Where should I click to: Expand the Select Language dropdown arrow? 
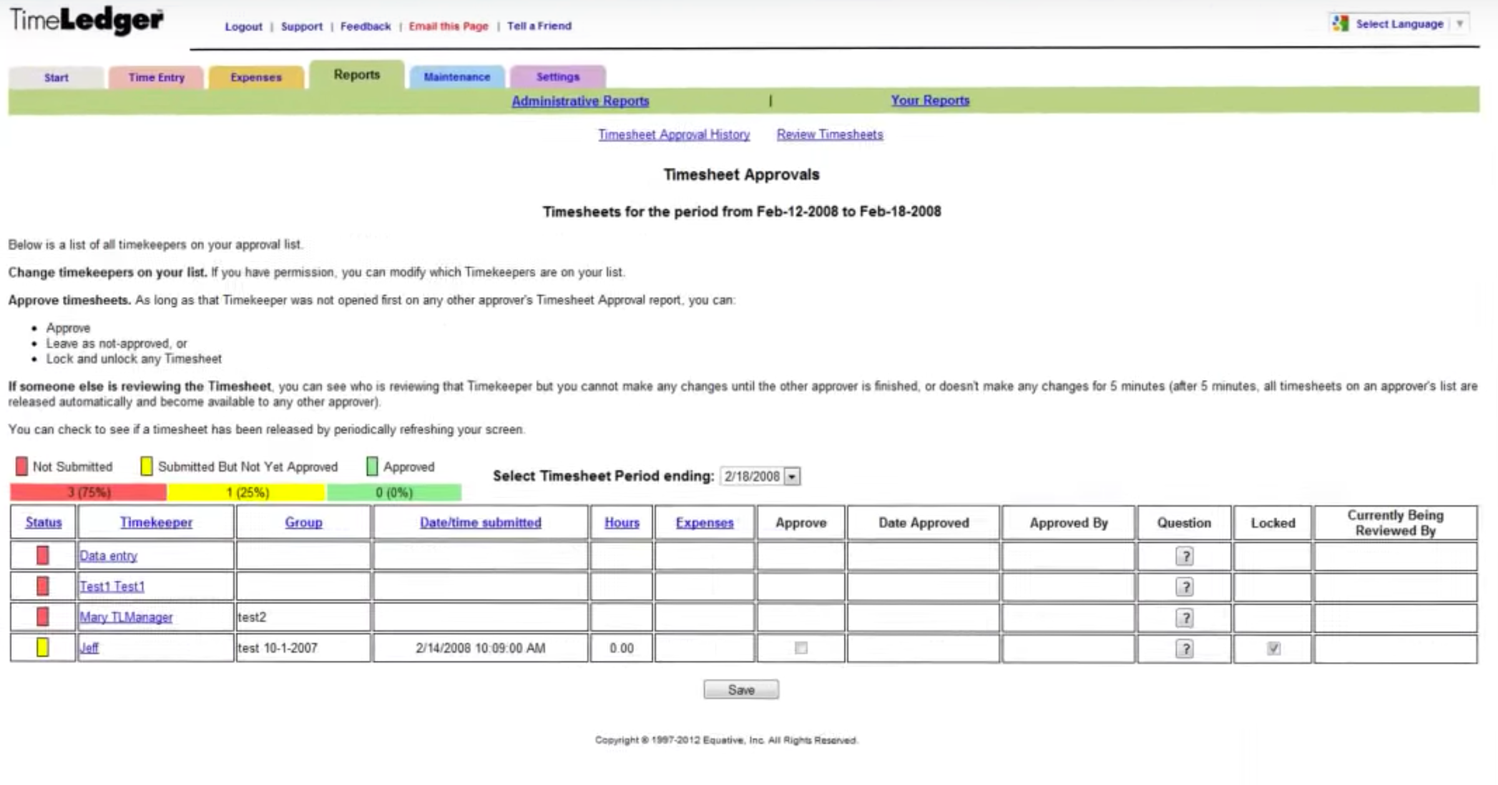click(1459, 24)
